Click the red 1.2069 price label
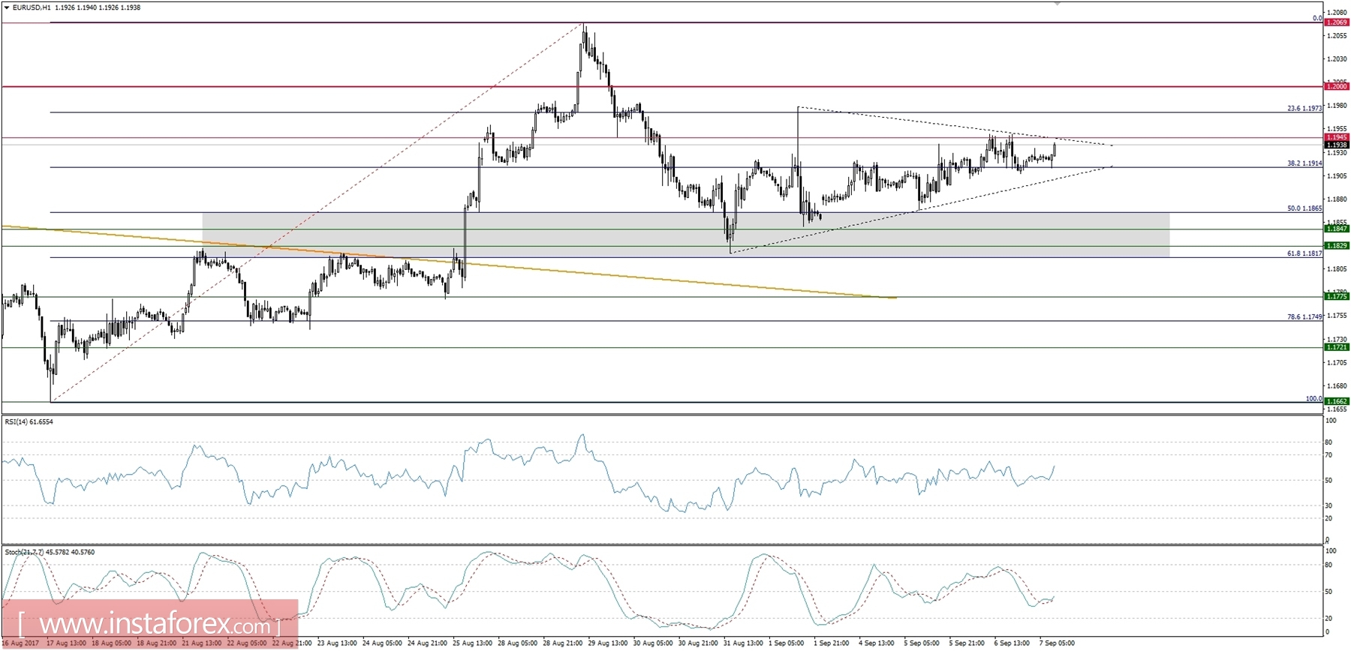The height and width of the screenshot is (651, 1351). coord(1337,22)
